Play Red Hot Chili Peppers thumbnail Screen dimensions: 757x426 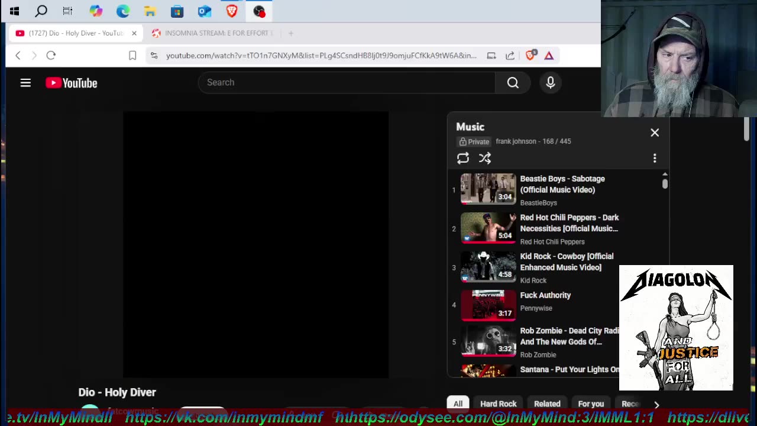pos(488,228)
